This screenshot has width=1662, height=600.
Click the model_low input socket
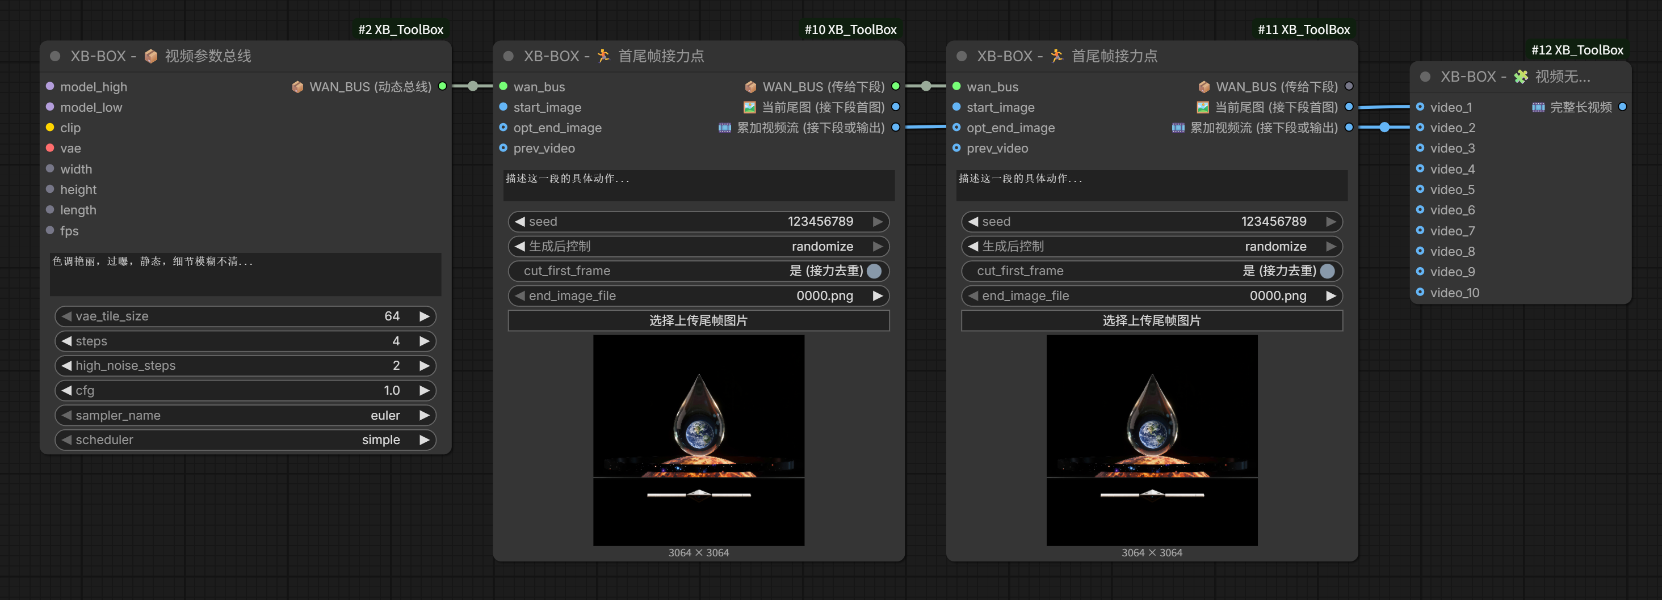[50, 107]
